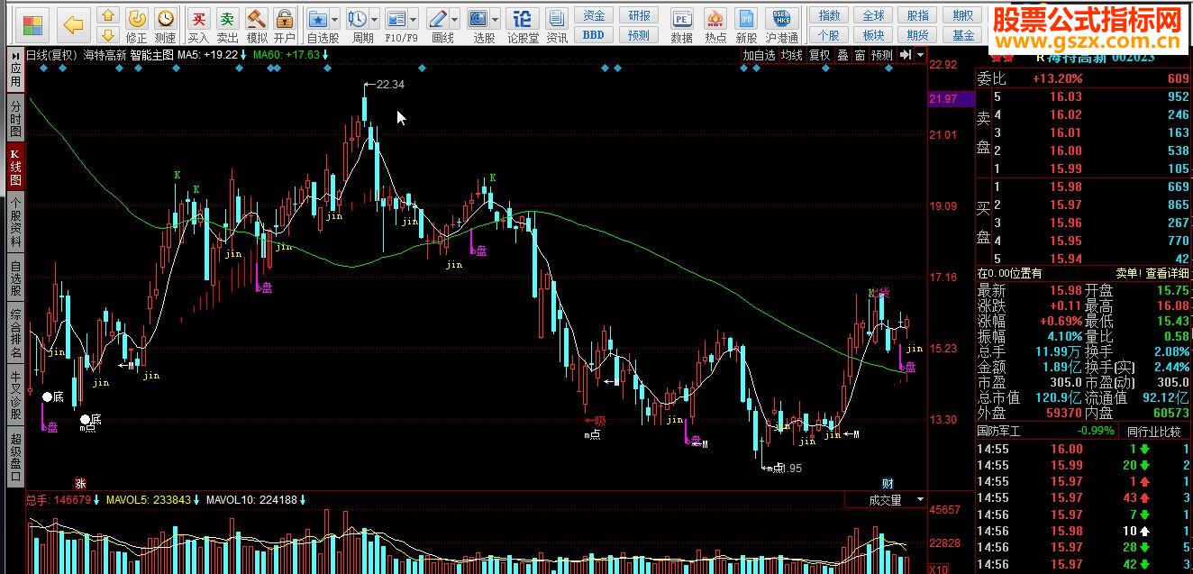
Task: Click the 财 marker below the chart
Action: tap(888, 483)
